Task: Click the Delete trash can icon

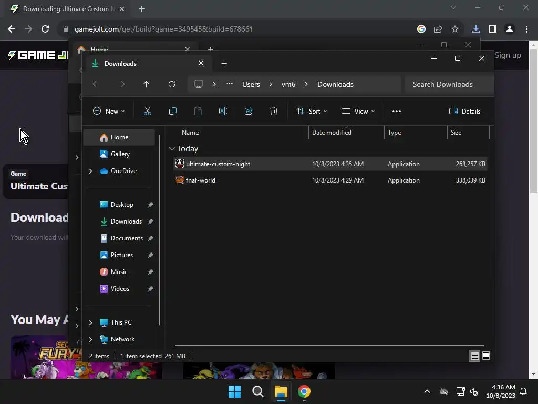Action: point(273,111)
